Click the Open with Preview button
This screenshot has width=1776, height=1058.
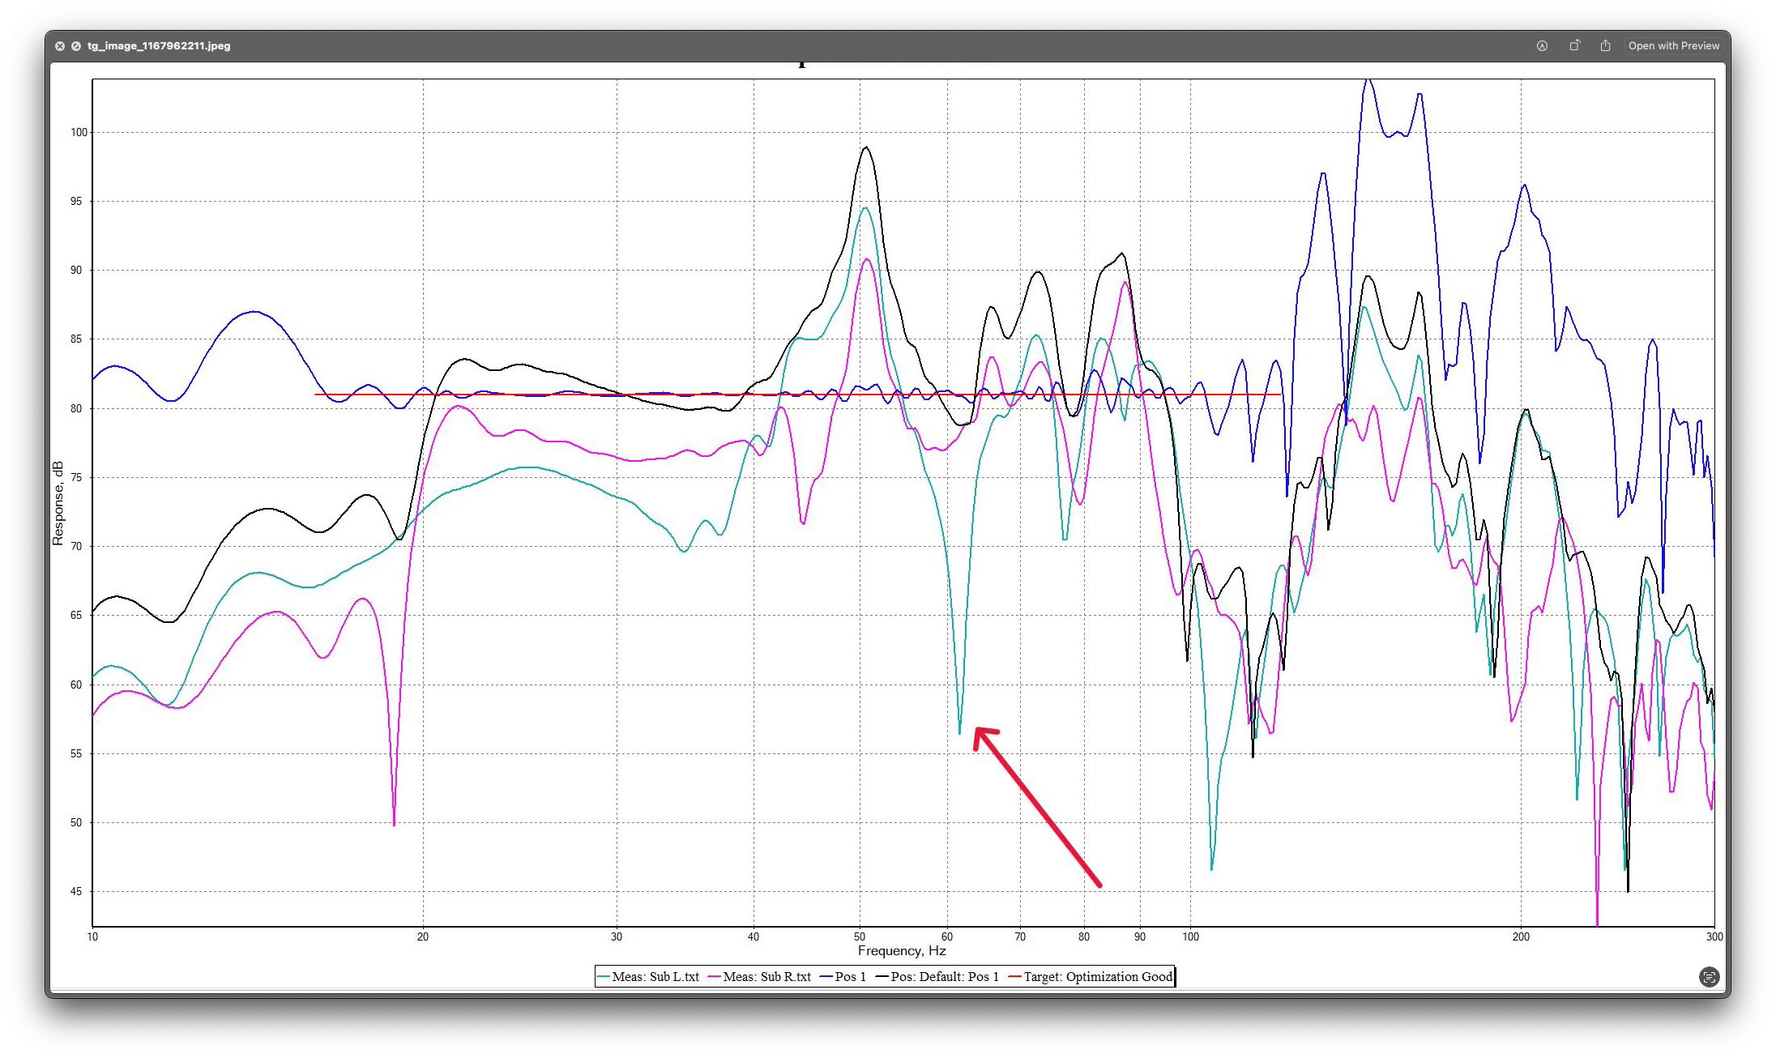[1673, 46]
